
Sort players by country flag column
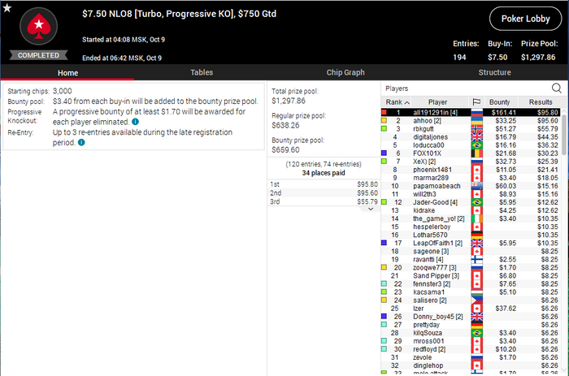pyautogui.click(x=476, y=102)
